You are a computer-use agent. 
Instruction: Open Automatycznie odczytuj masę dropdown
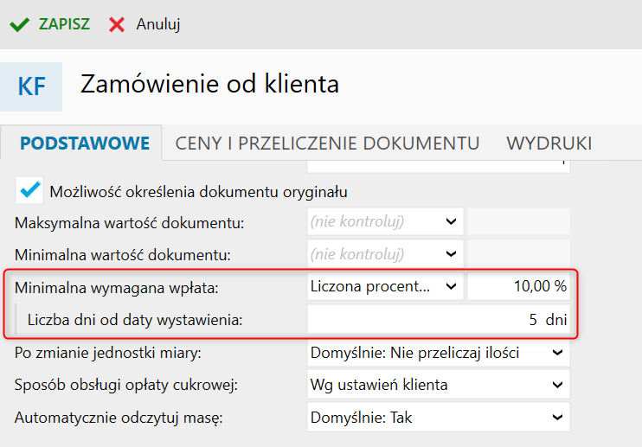pyautogui.click(x=438, y=417)
